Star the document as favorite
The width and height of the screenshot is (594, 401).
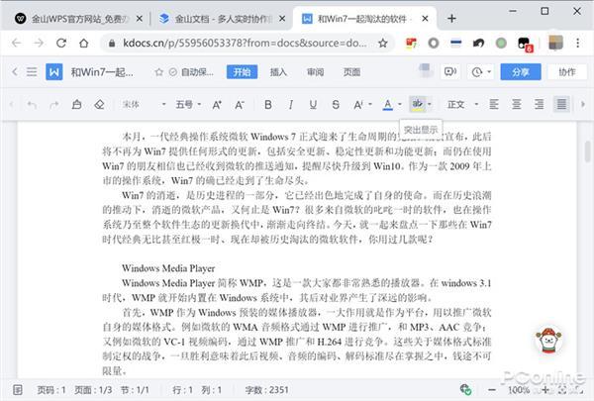[159, 72]
